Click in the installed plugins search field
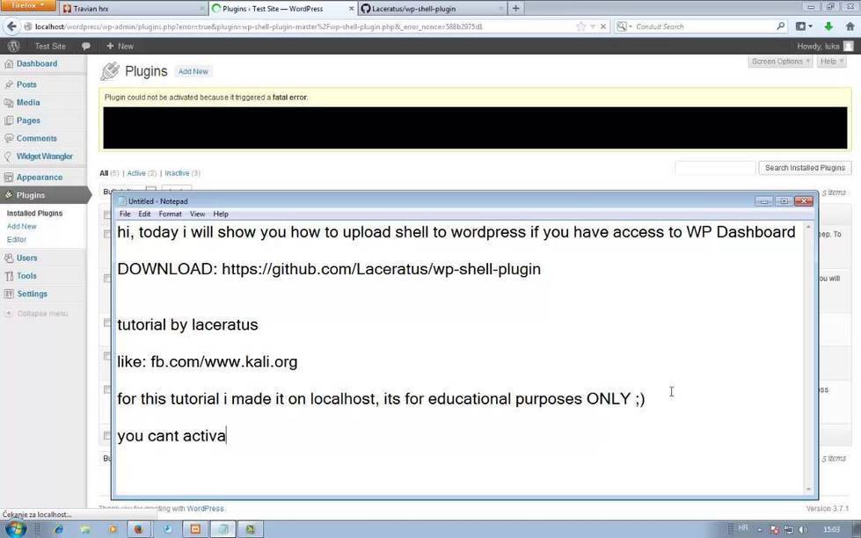This screenshot has width=861, height=538. [715, 168]
